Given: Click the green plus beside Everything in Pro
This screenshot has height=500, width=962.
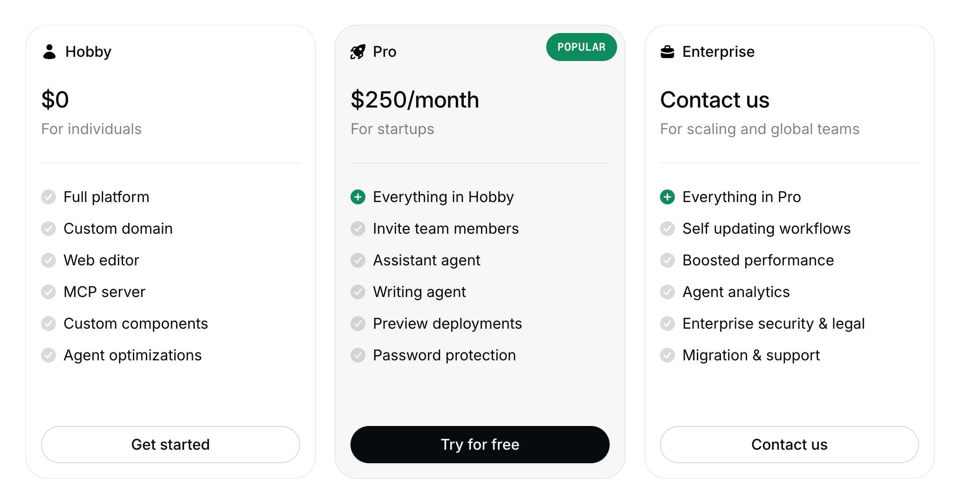Looking at the screenshot, I should tap(667, 197).
